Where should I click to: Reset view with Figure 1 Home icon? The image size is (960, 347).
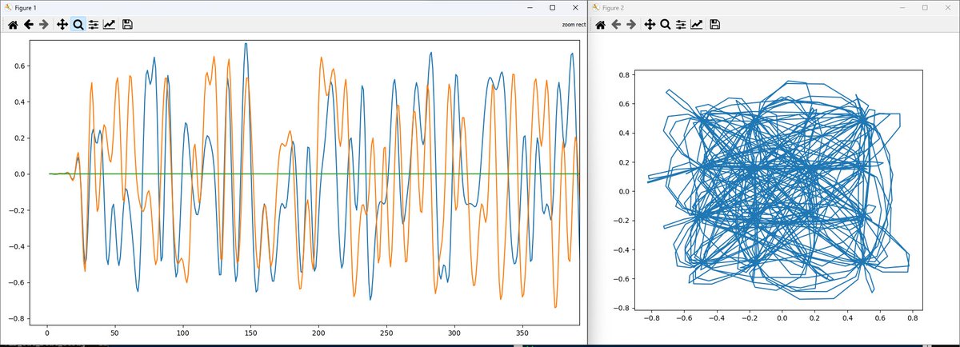coord(13,25)
